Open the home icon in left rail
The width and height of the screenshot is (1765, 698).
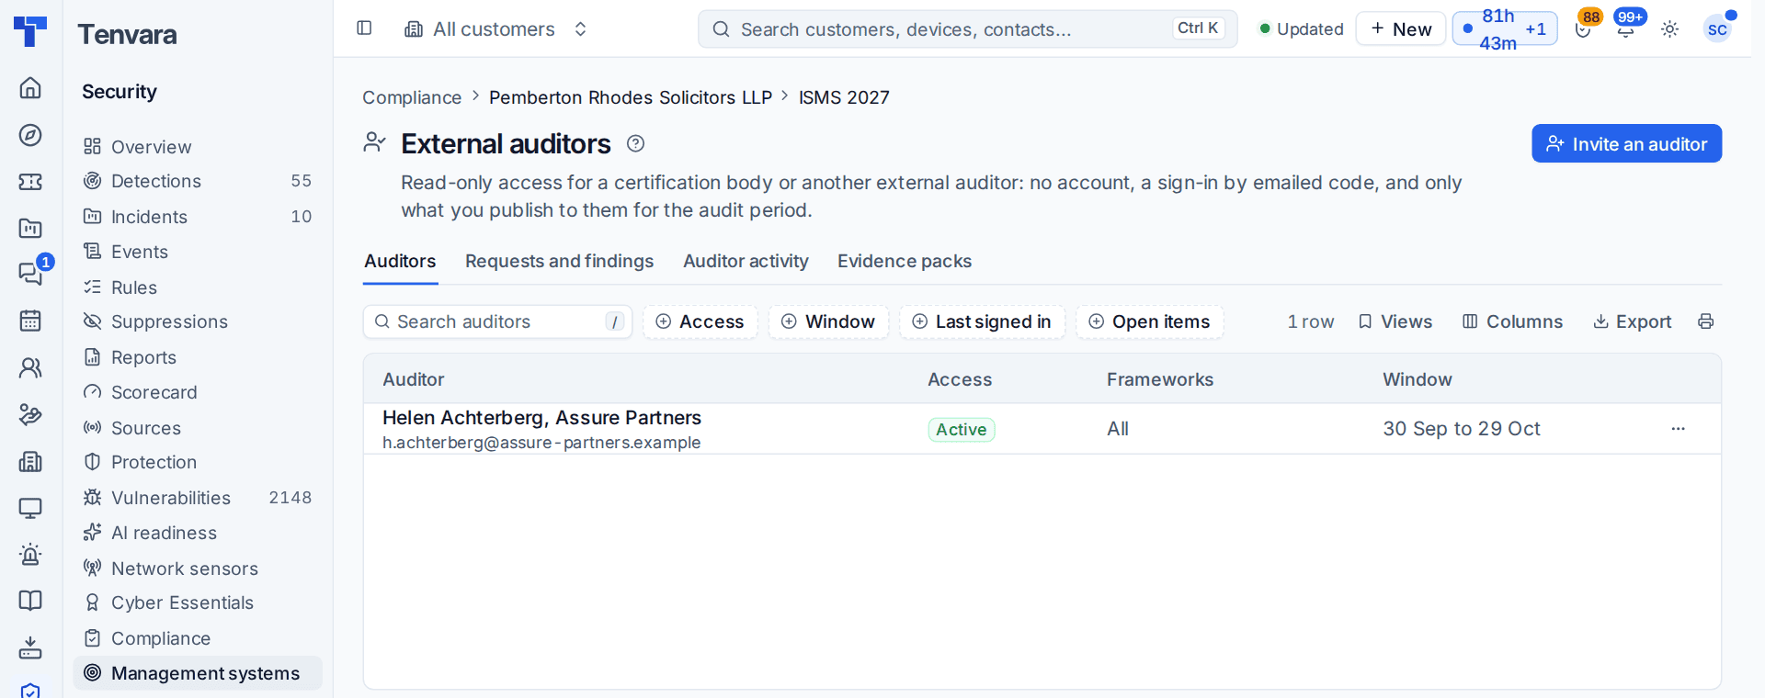[x=30, y=87]
